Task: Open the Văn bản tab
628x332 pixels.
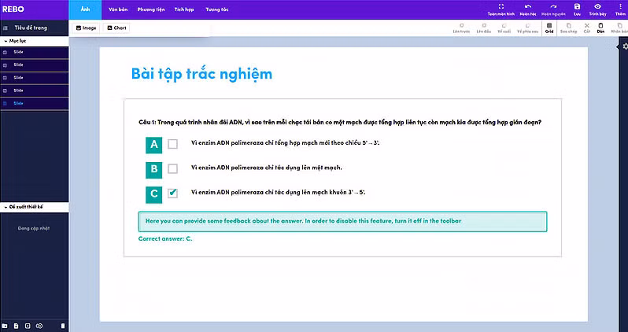Action: pos(118,9)
